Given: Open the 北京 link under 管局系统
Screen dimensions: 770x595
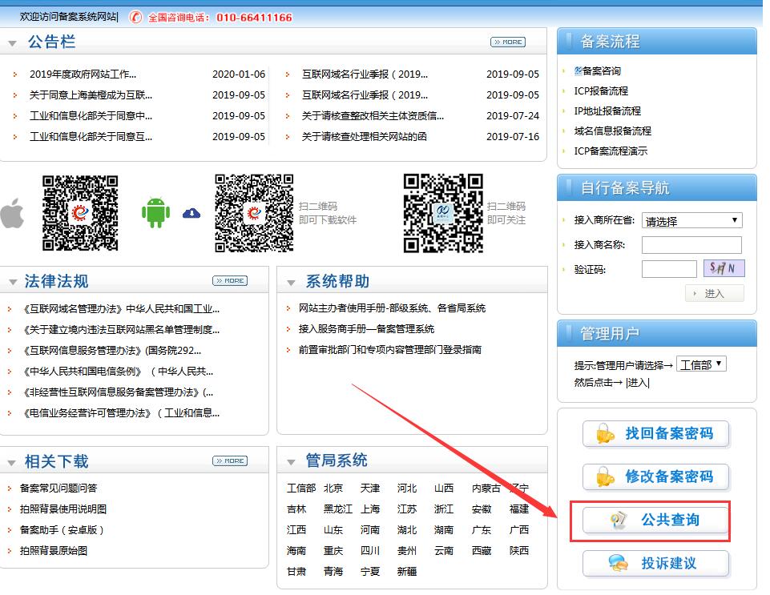Looking at the screenshot, I should pos(334,487).
